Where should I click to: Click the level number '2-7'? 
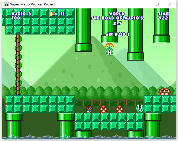tap(117, 23)
